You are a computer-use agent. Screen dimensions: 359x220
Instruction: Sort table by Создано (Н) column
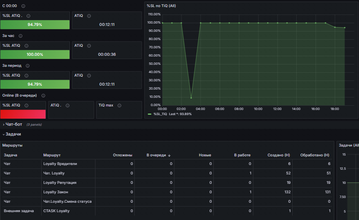[278, 155]
